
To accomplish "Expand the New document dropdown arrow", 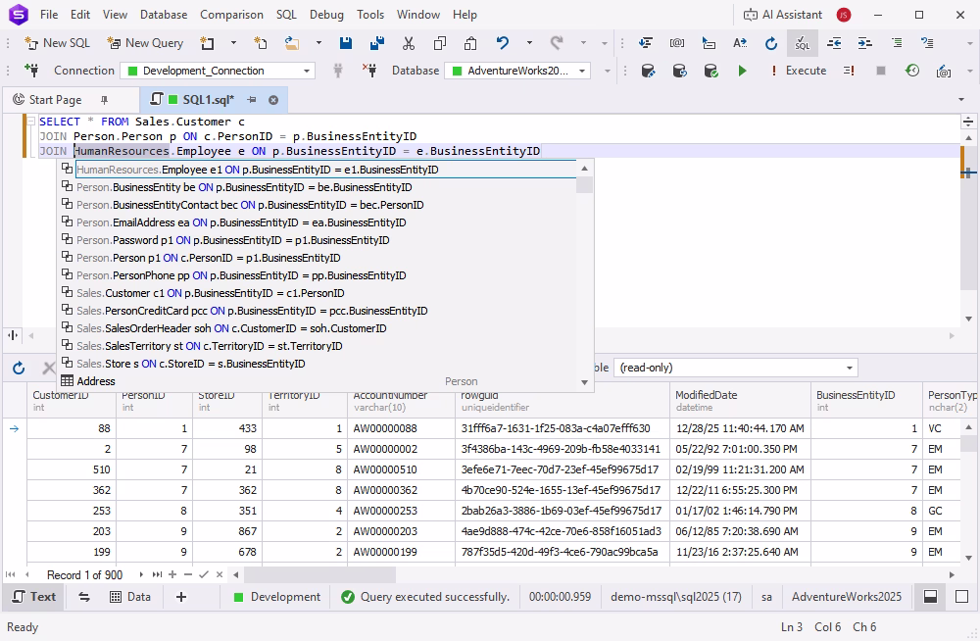I will pyautogui.click(x=234, y=43).
